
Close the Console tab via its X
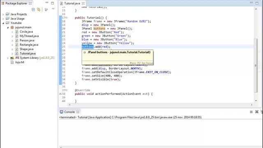tap(78, 112)
